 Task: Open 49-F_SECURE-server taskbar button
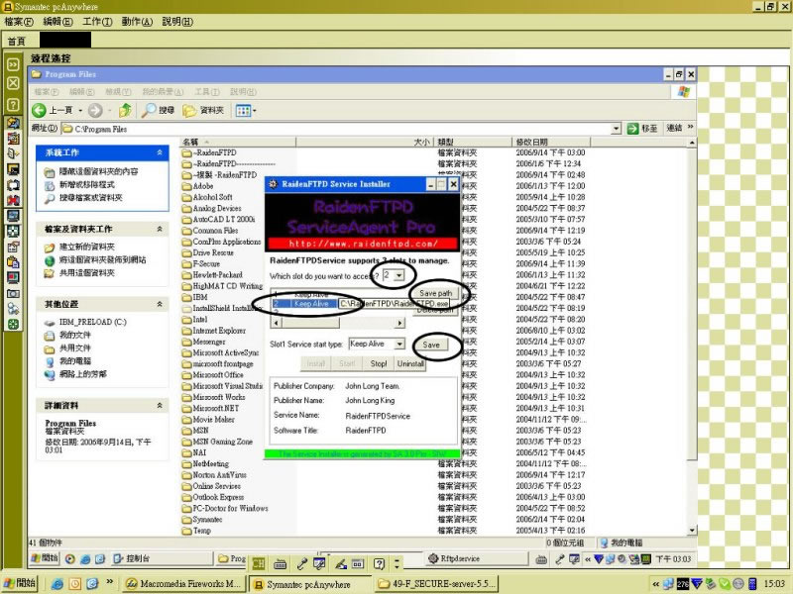point(436,584)
